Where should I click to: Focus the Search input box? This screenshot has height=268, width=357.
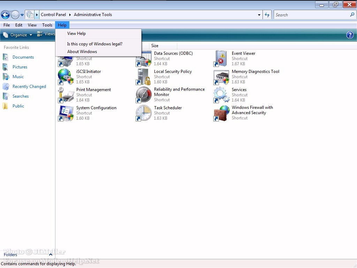pyautogui.click(x=312, y=15)
